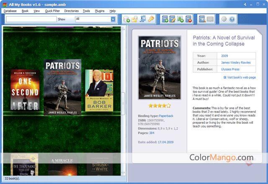The image size is (268, 184).
Task: Open the Directories menu
Action: coord(71,11)
